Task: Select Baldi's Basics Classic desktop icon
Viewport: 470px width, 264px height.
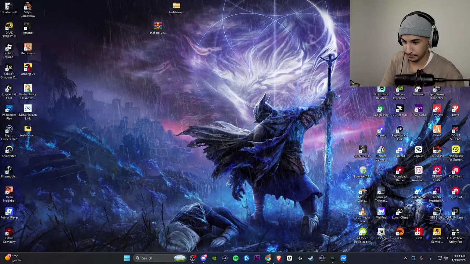Action: 28,92
